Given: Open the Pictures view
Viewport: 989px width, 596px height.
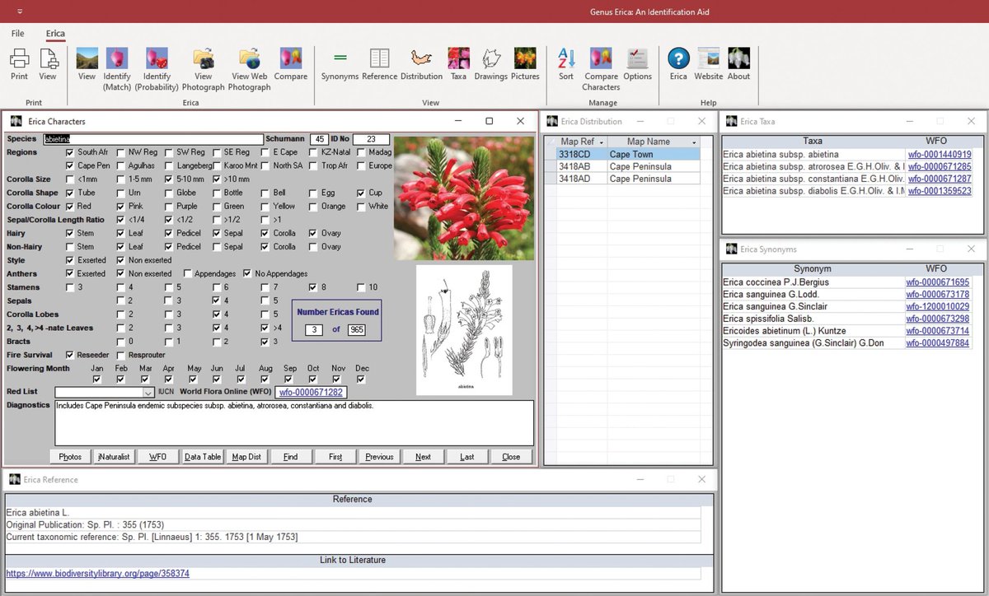Looking at the screenshot, I should (525, 59).
